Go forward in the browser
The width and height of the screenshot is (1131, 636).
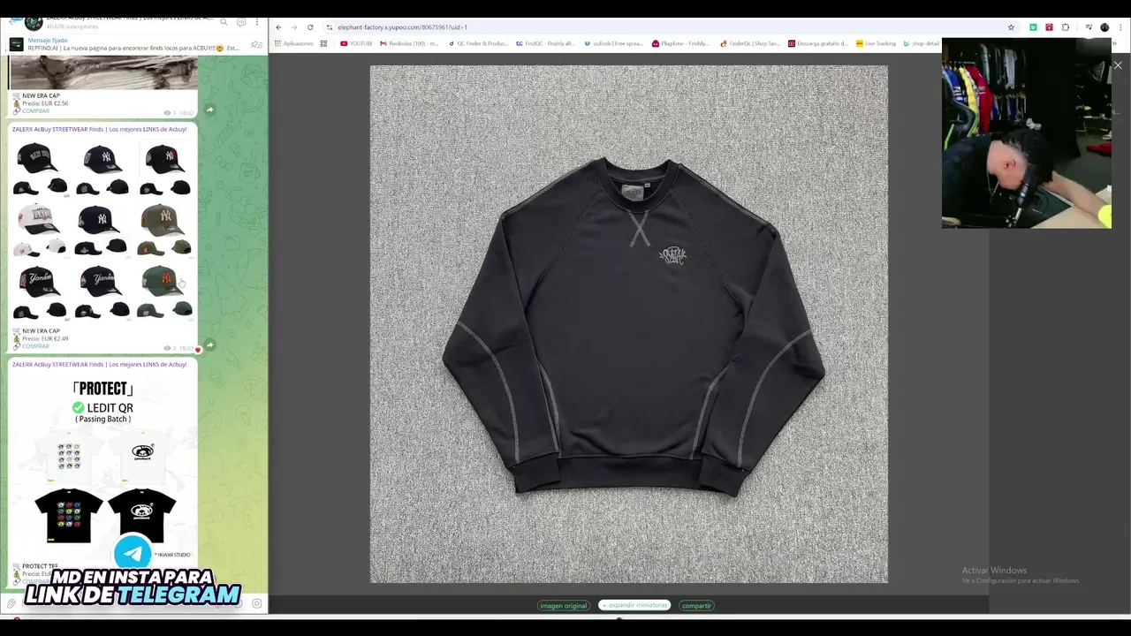[x=294, y=27]
